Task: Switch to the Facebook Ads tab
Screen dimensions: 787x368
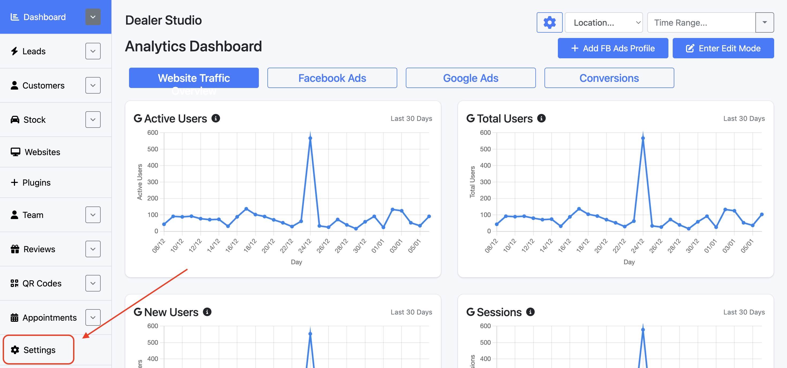Action: click(x=332, y=78)
